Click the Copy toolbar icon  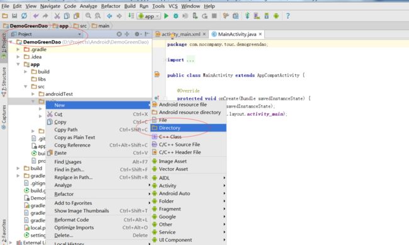(x=67, y=16)
